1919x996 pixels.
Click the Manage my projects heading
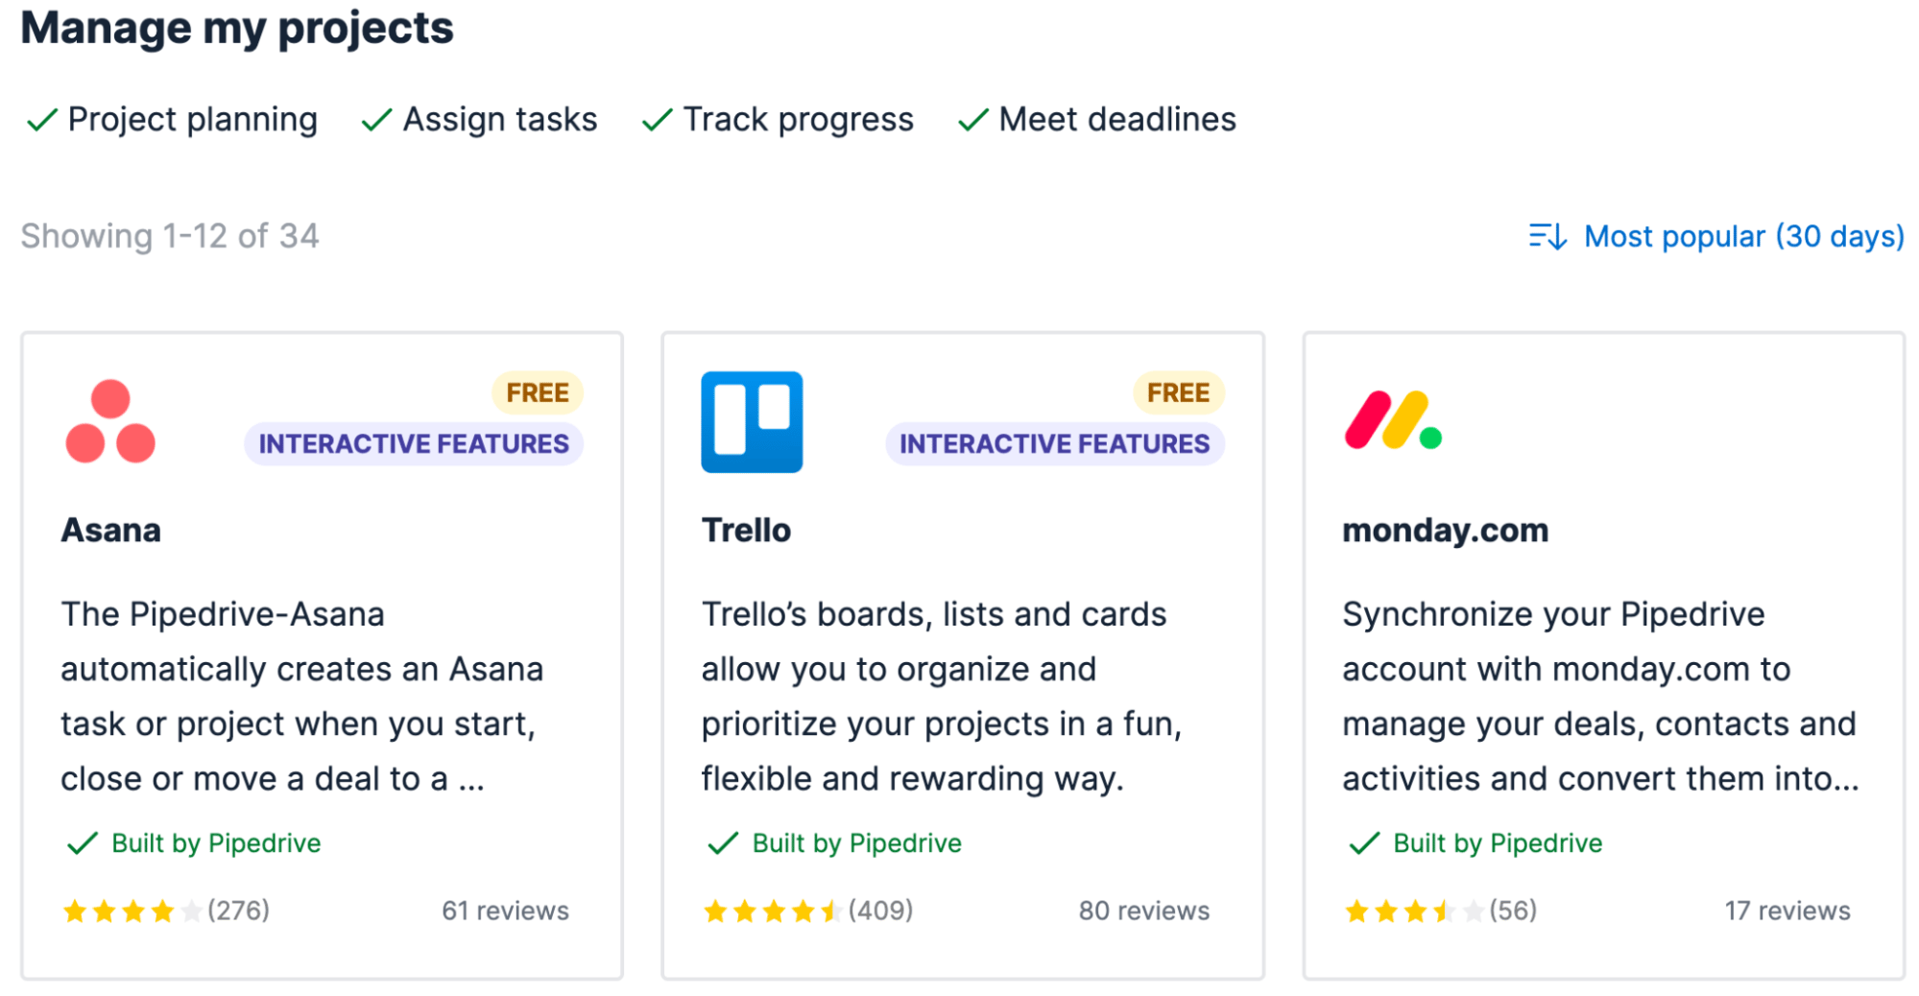click(x=239, y=28)
